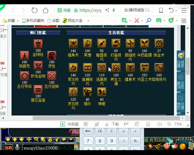194x155 pixels.
Task: Click the 五行扭转 skill icon
Action: pyautogui.click(x=52, y=76)
